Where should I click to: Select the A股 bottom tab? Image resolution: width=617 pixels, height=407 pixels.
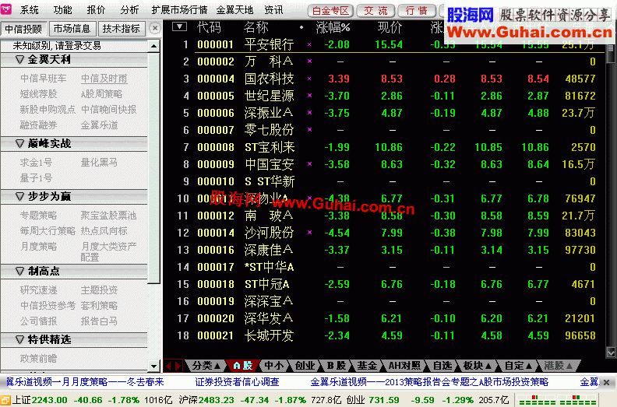tap(243, 366)
